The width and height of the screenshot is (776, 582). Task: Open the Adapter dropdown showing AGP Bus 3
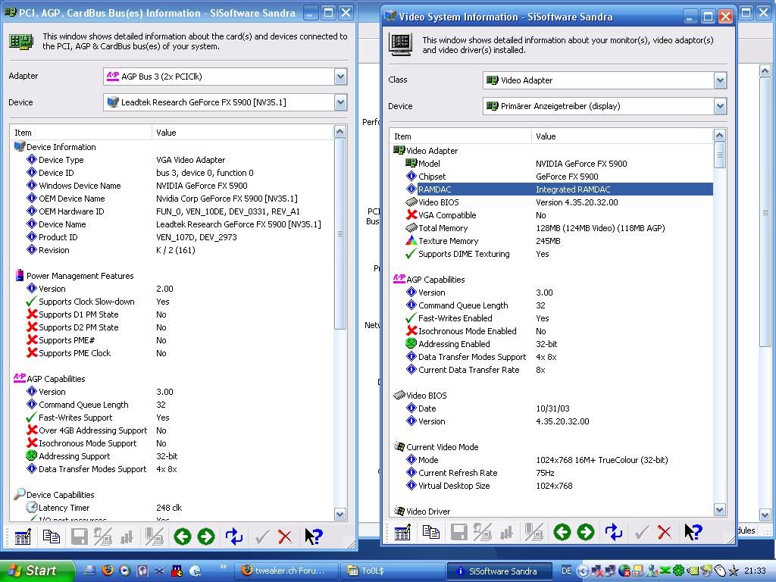(x=340, y=77)
